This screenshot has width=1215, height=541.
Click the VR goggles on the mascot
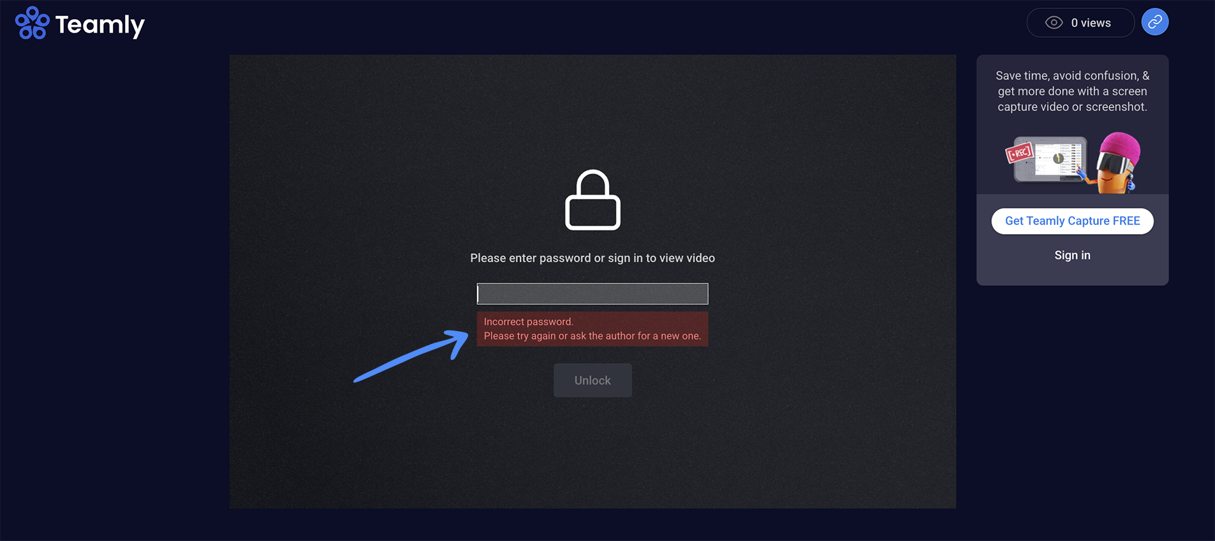point(1116,165)
